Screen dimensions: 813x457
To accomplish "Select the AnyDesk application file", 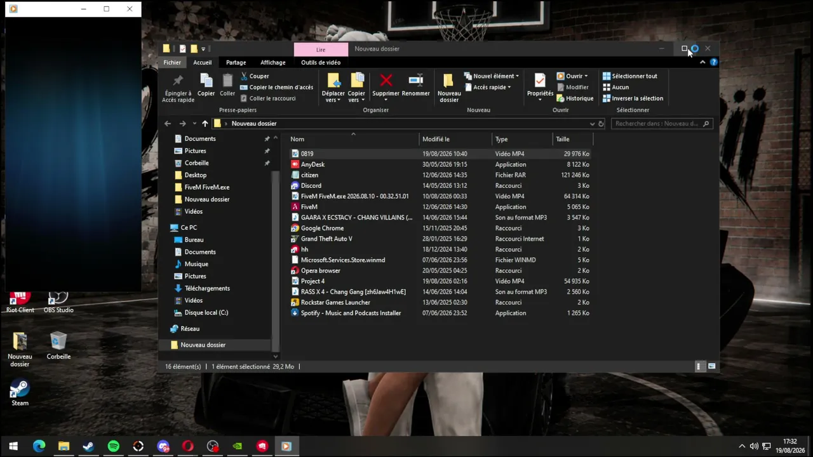I will [440, 164].
